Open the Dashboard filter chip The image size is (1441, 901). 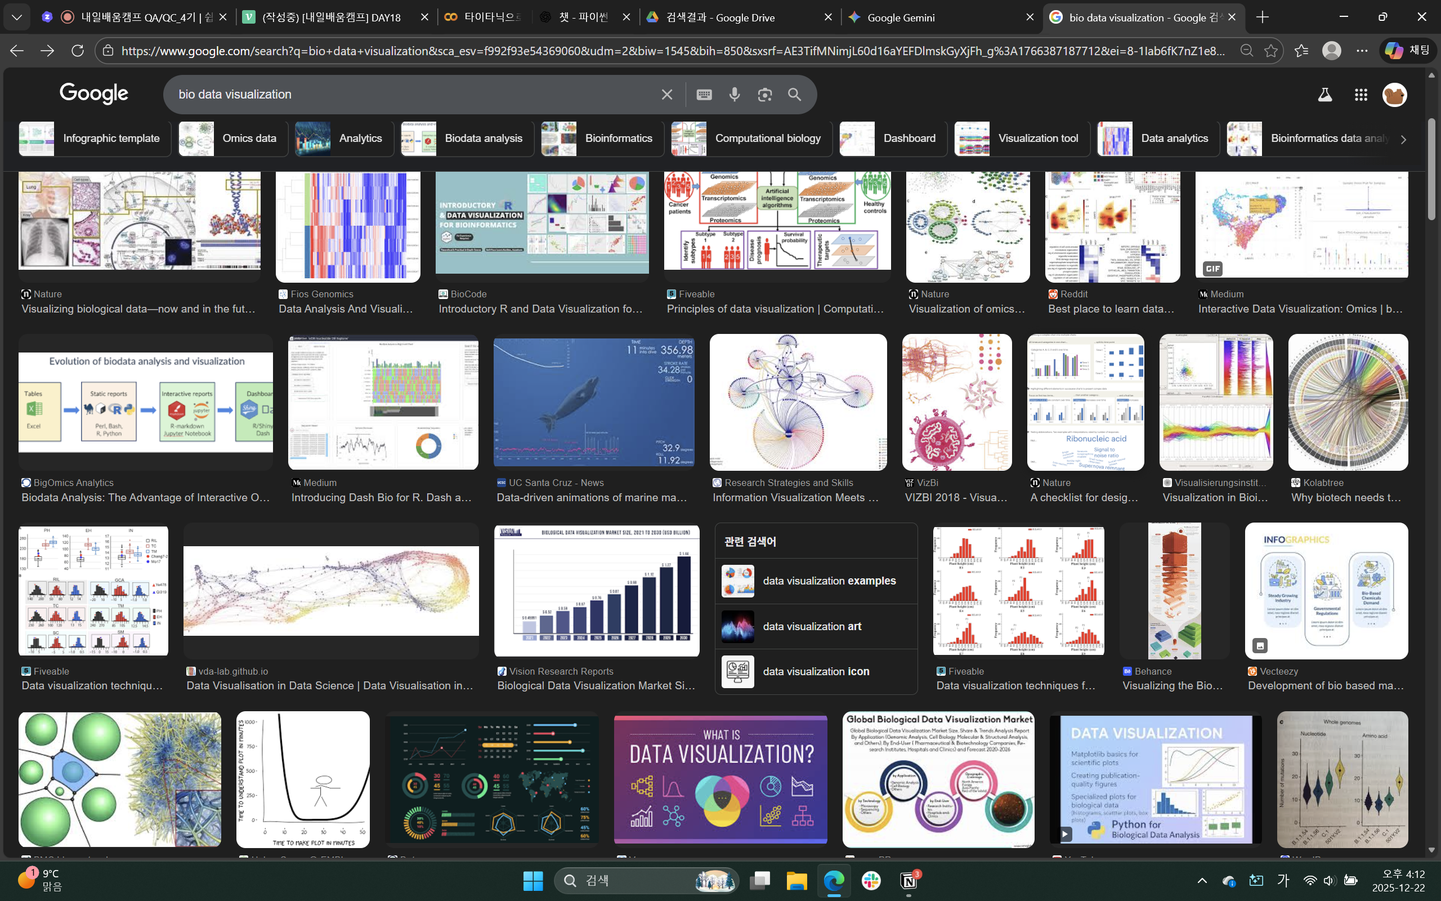(x=893, y=139)
